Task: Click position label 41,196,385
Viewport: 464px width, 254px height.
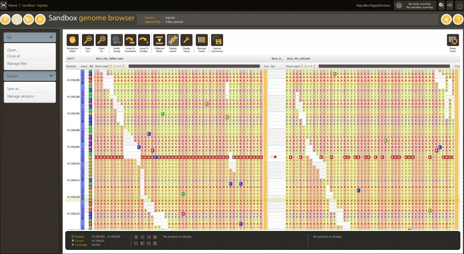Action: tap(73, 80)
